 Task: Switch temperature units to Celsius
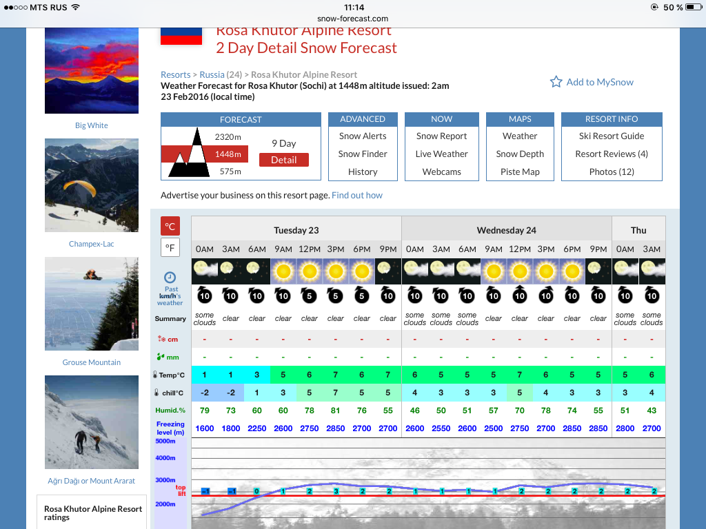pyautogui.click(x=170, y=226)
